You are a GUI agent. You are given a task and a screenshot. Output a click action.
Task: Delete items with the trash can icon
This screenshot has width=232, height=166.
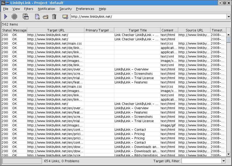coord(54,17)
